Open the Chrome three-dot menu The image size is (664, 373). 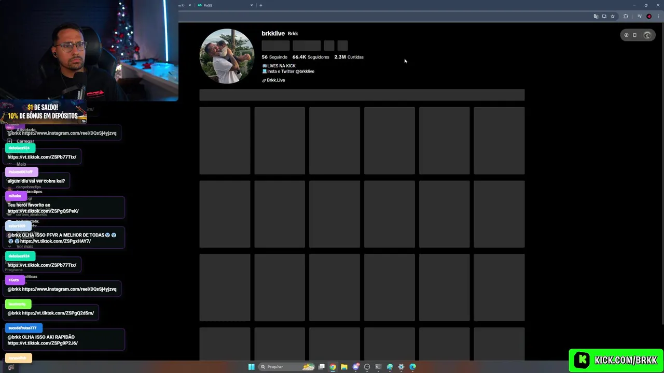pyautogui.click(x=658, y=17)
